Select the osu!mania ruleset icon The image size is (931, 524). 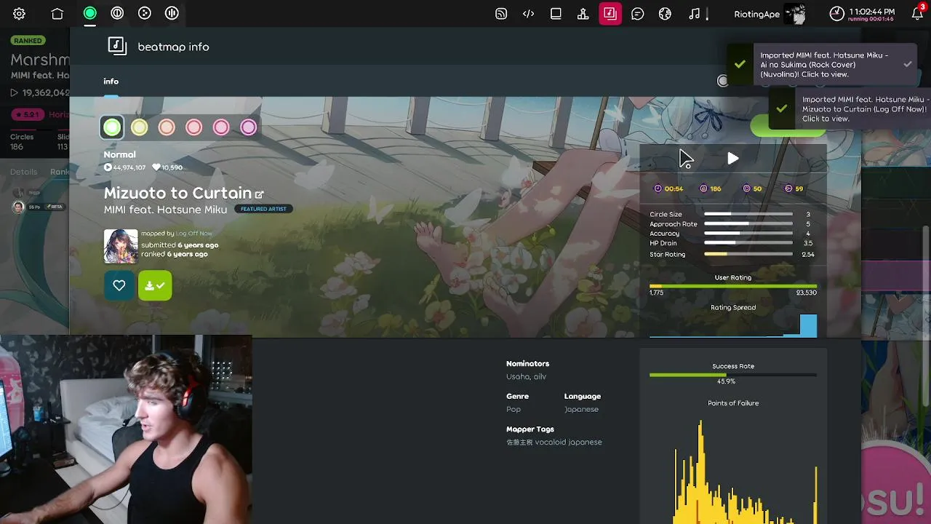(172, 13)
